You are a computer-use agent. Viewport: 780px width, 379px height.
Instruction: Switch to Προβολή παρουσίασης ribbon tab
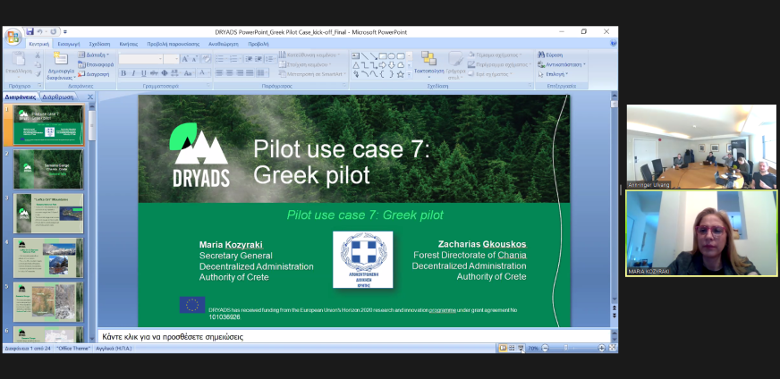click(x=174, y=43)
